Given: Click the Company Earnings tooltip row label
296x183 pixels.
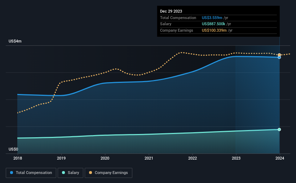Looking at the screenshot, I should coord(177,30).
